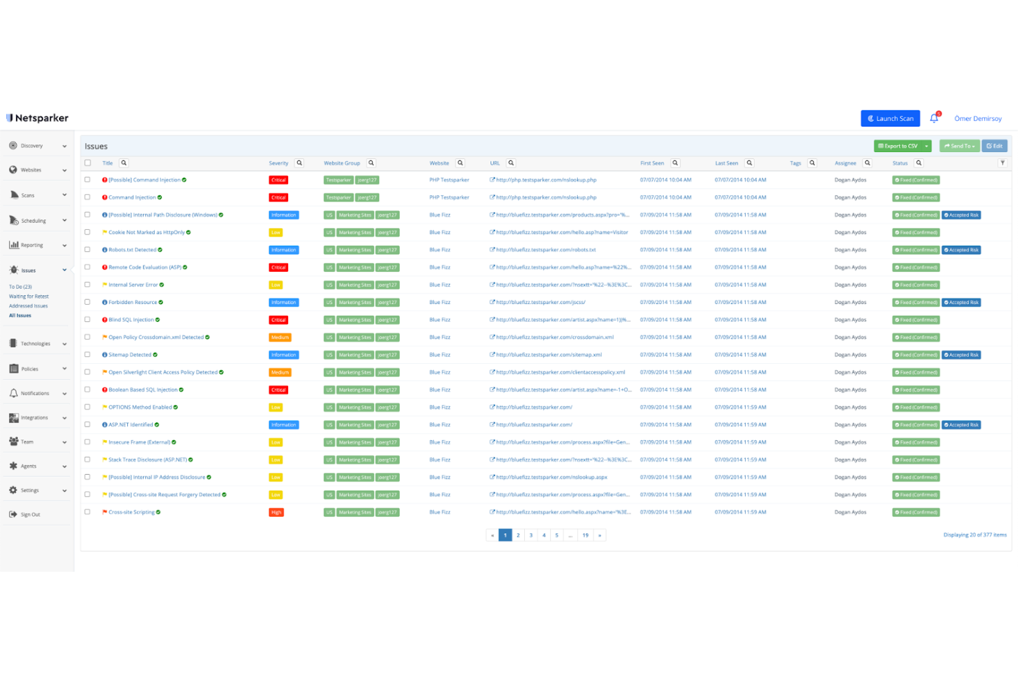Tick the checkbox on the Cross-site Scripting row
1018x679 pixels.
point(88,512)
